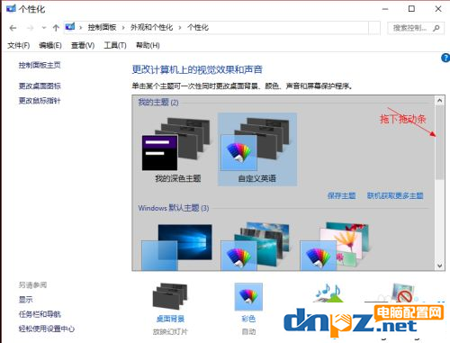Click the window title bar personalization icon
This screenshot has height=343, width=450.
(11, 8)
